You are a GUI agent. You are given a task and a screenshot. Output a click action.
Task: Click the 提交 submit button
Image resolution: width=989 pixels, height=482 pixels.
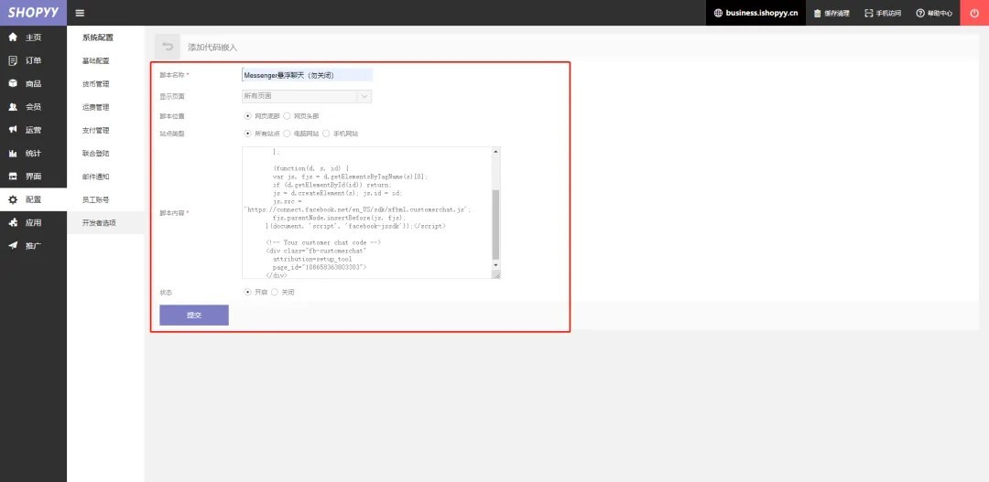(194, 315)
